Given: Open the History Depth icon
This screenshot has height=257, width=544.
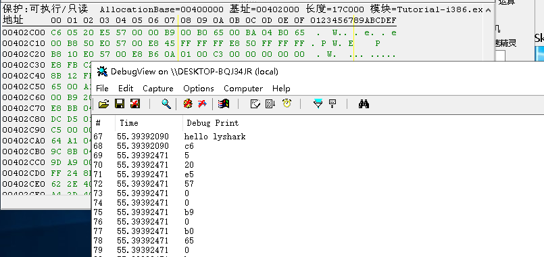Looking at the screenshot, I should (x=332, y=104).
